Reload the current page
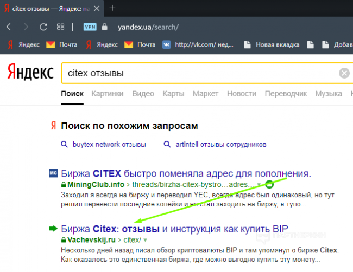 (x=43, y=27)
